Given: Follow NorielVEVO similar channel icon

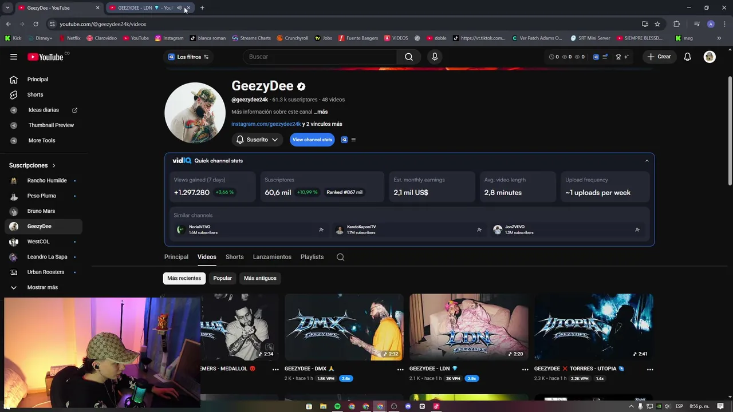Looking at the screenshot, I should click(321, 229).
